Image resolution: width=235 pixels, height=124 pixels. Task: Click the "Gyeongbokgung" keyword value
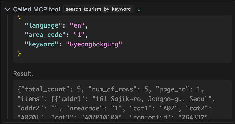click(x=96, y=44)
